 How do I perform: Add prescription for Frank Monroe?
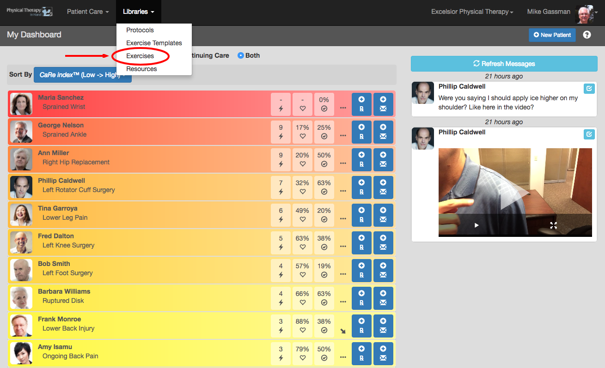pyautogui.click(x=361, y=326)
